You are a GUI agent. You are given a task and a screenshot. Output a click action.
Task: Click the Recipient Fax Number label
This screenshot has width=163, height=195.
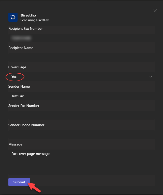pyautogui.click(x=26, y=28)
